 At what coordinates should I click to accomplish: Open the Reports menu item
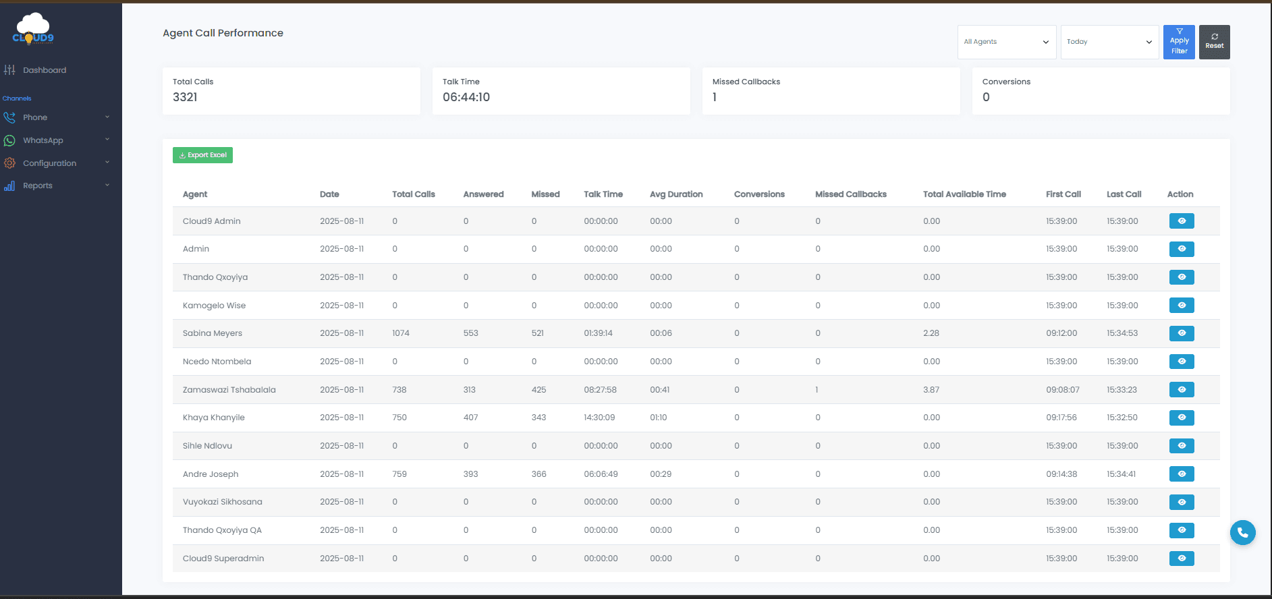click(x=38, y=186)
